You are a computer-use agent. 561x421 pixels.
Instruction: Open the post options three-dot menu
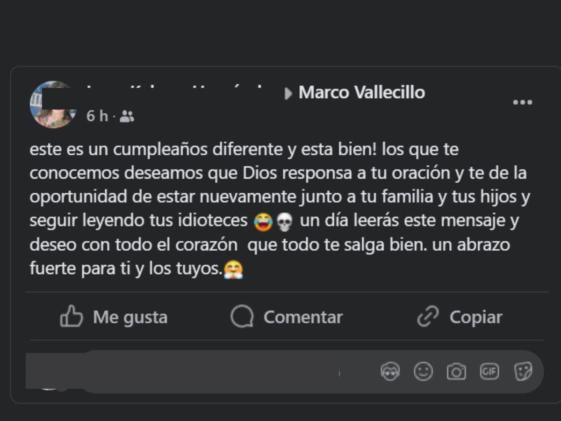coord(524,102)
